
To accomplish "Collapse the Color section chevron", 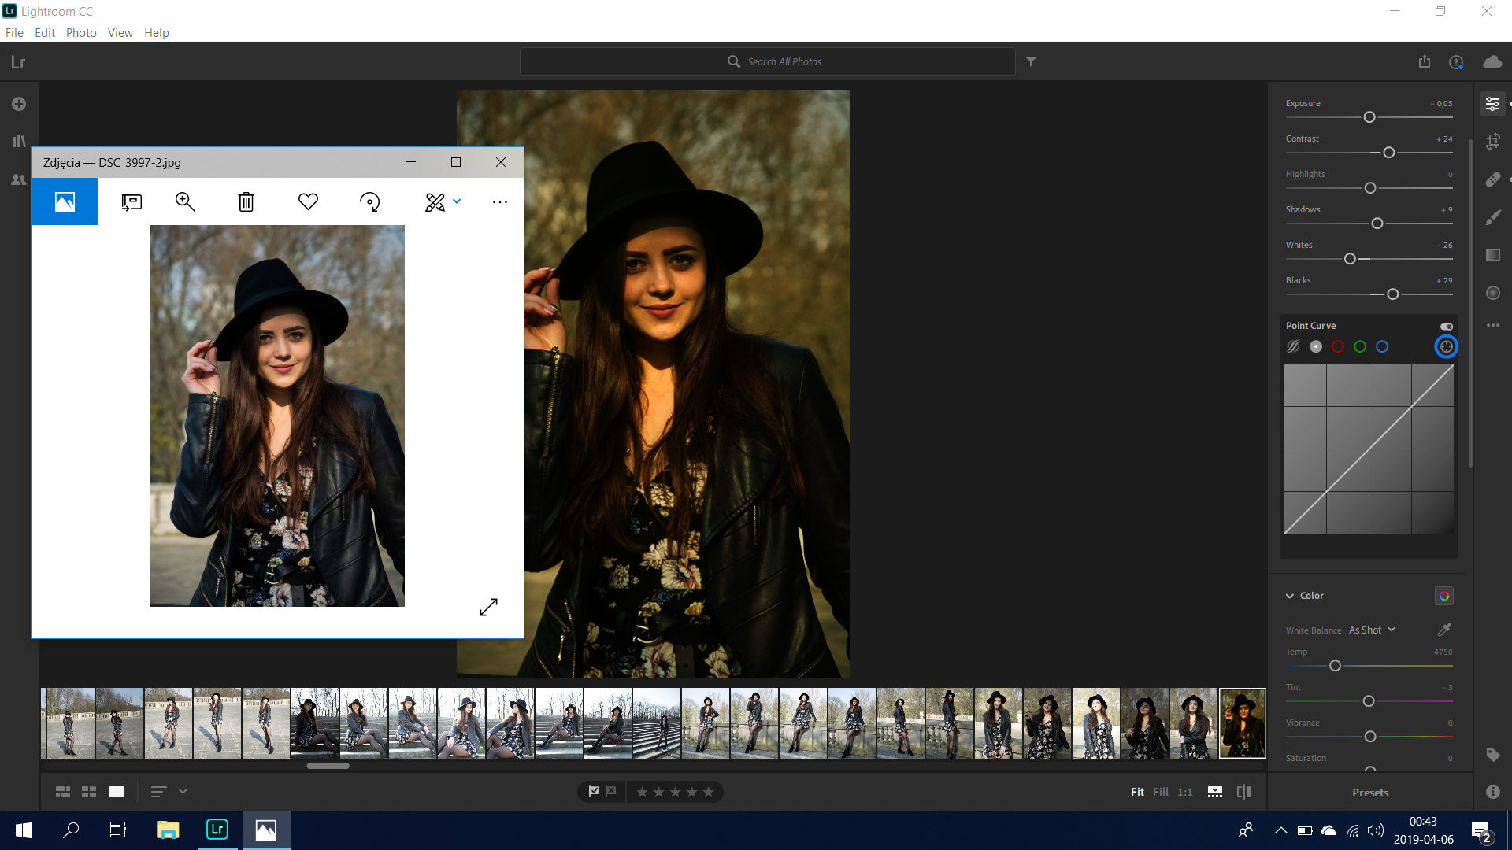I will 1290,596.
